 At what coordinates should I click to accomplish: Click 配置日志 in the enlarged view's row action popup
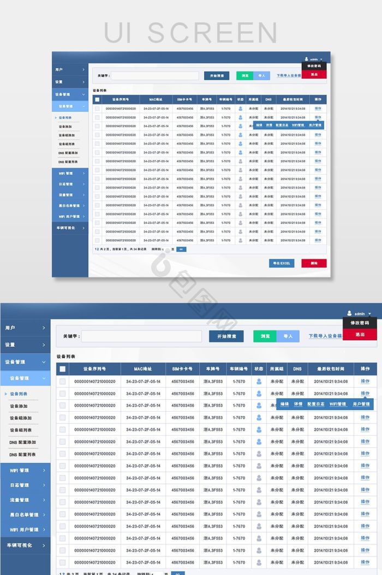[x=315, y=404]
